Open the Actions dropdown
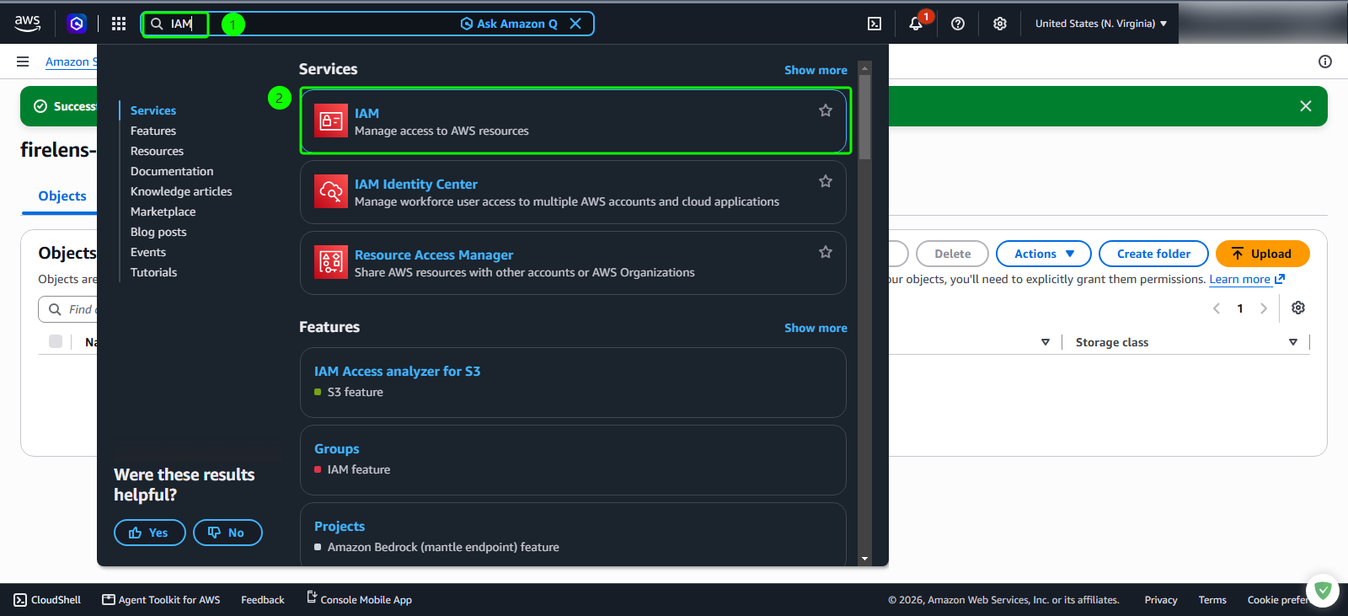 click(x=1044, y=254)
